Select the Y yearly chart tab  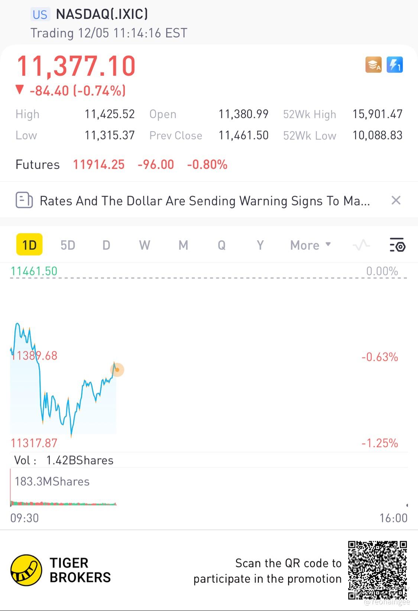click(x=260, y=245)
